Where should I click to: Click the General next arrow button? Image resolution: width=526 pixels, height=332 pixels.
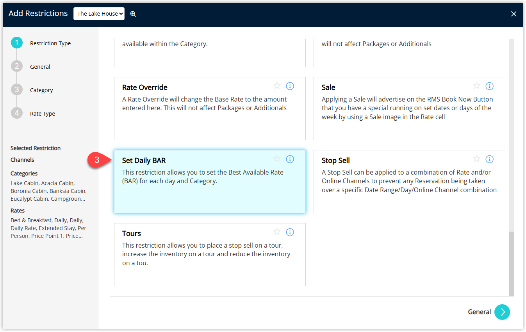[x=502, y=312]
